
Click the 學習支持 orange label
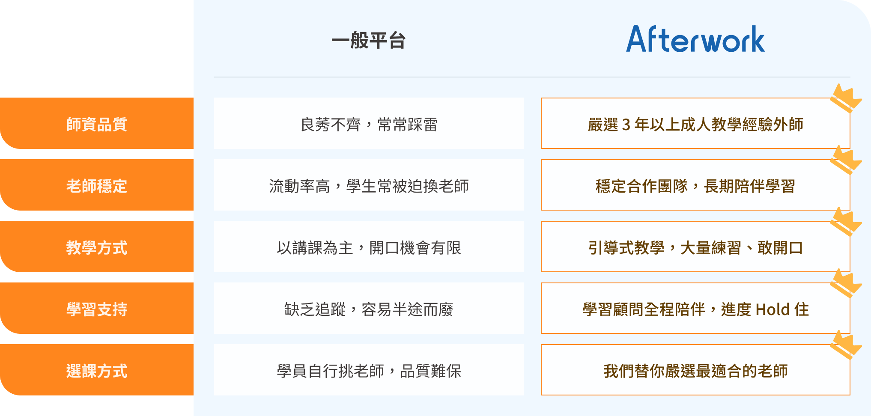pyautogui.click(x=97, y=309)
